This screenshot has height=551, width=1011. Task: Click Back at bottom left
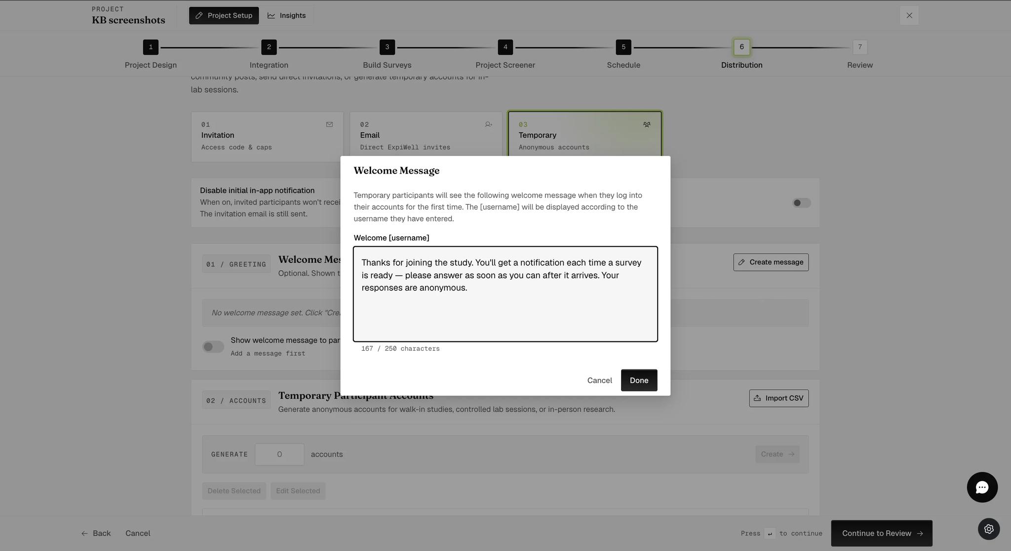coord(96,533)
